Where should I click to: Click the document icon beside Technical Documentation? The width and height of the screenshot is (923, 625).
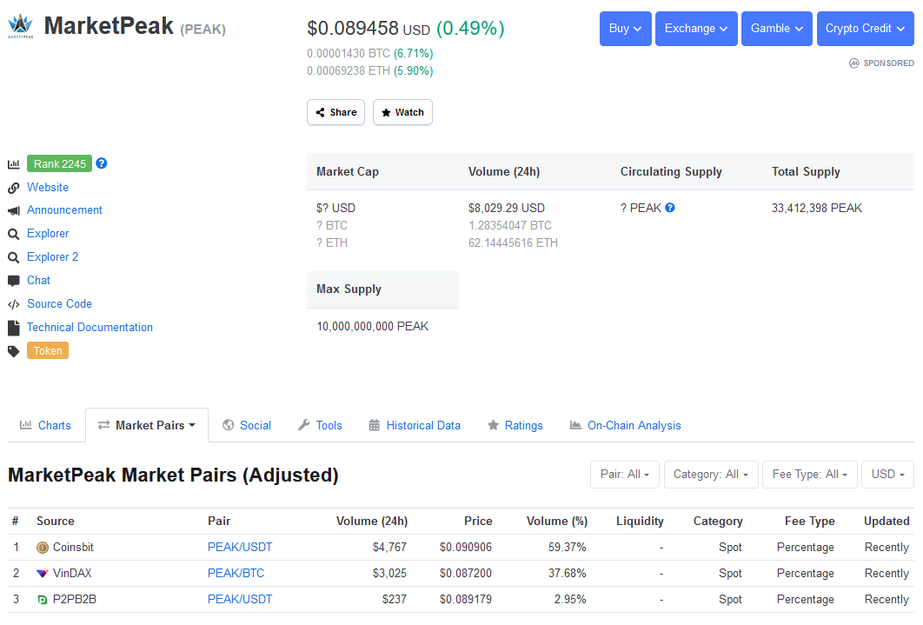pos(14,328)
